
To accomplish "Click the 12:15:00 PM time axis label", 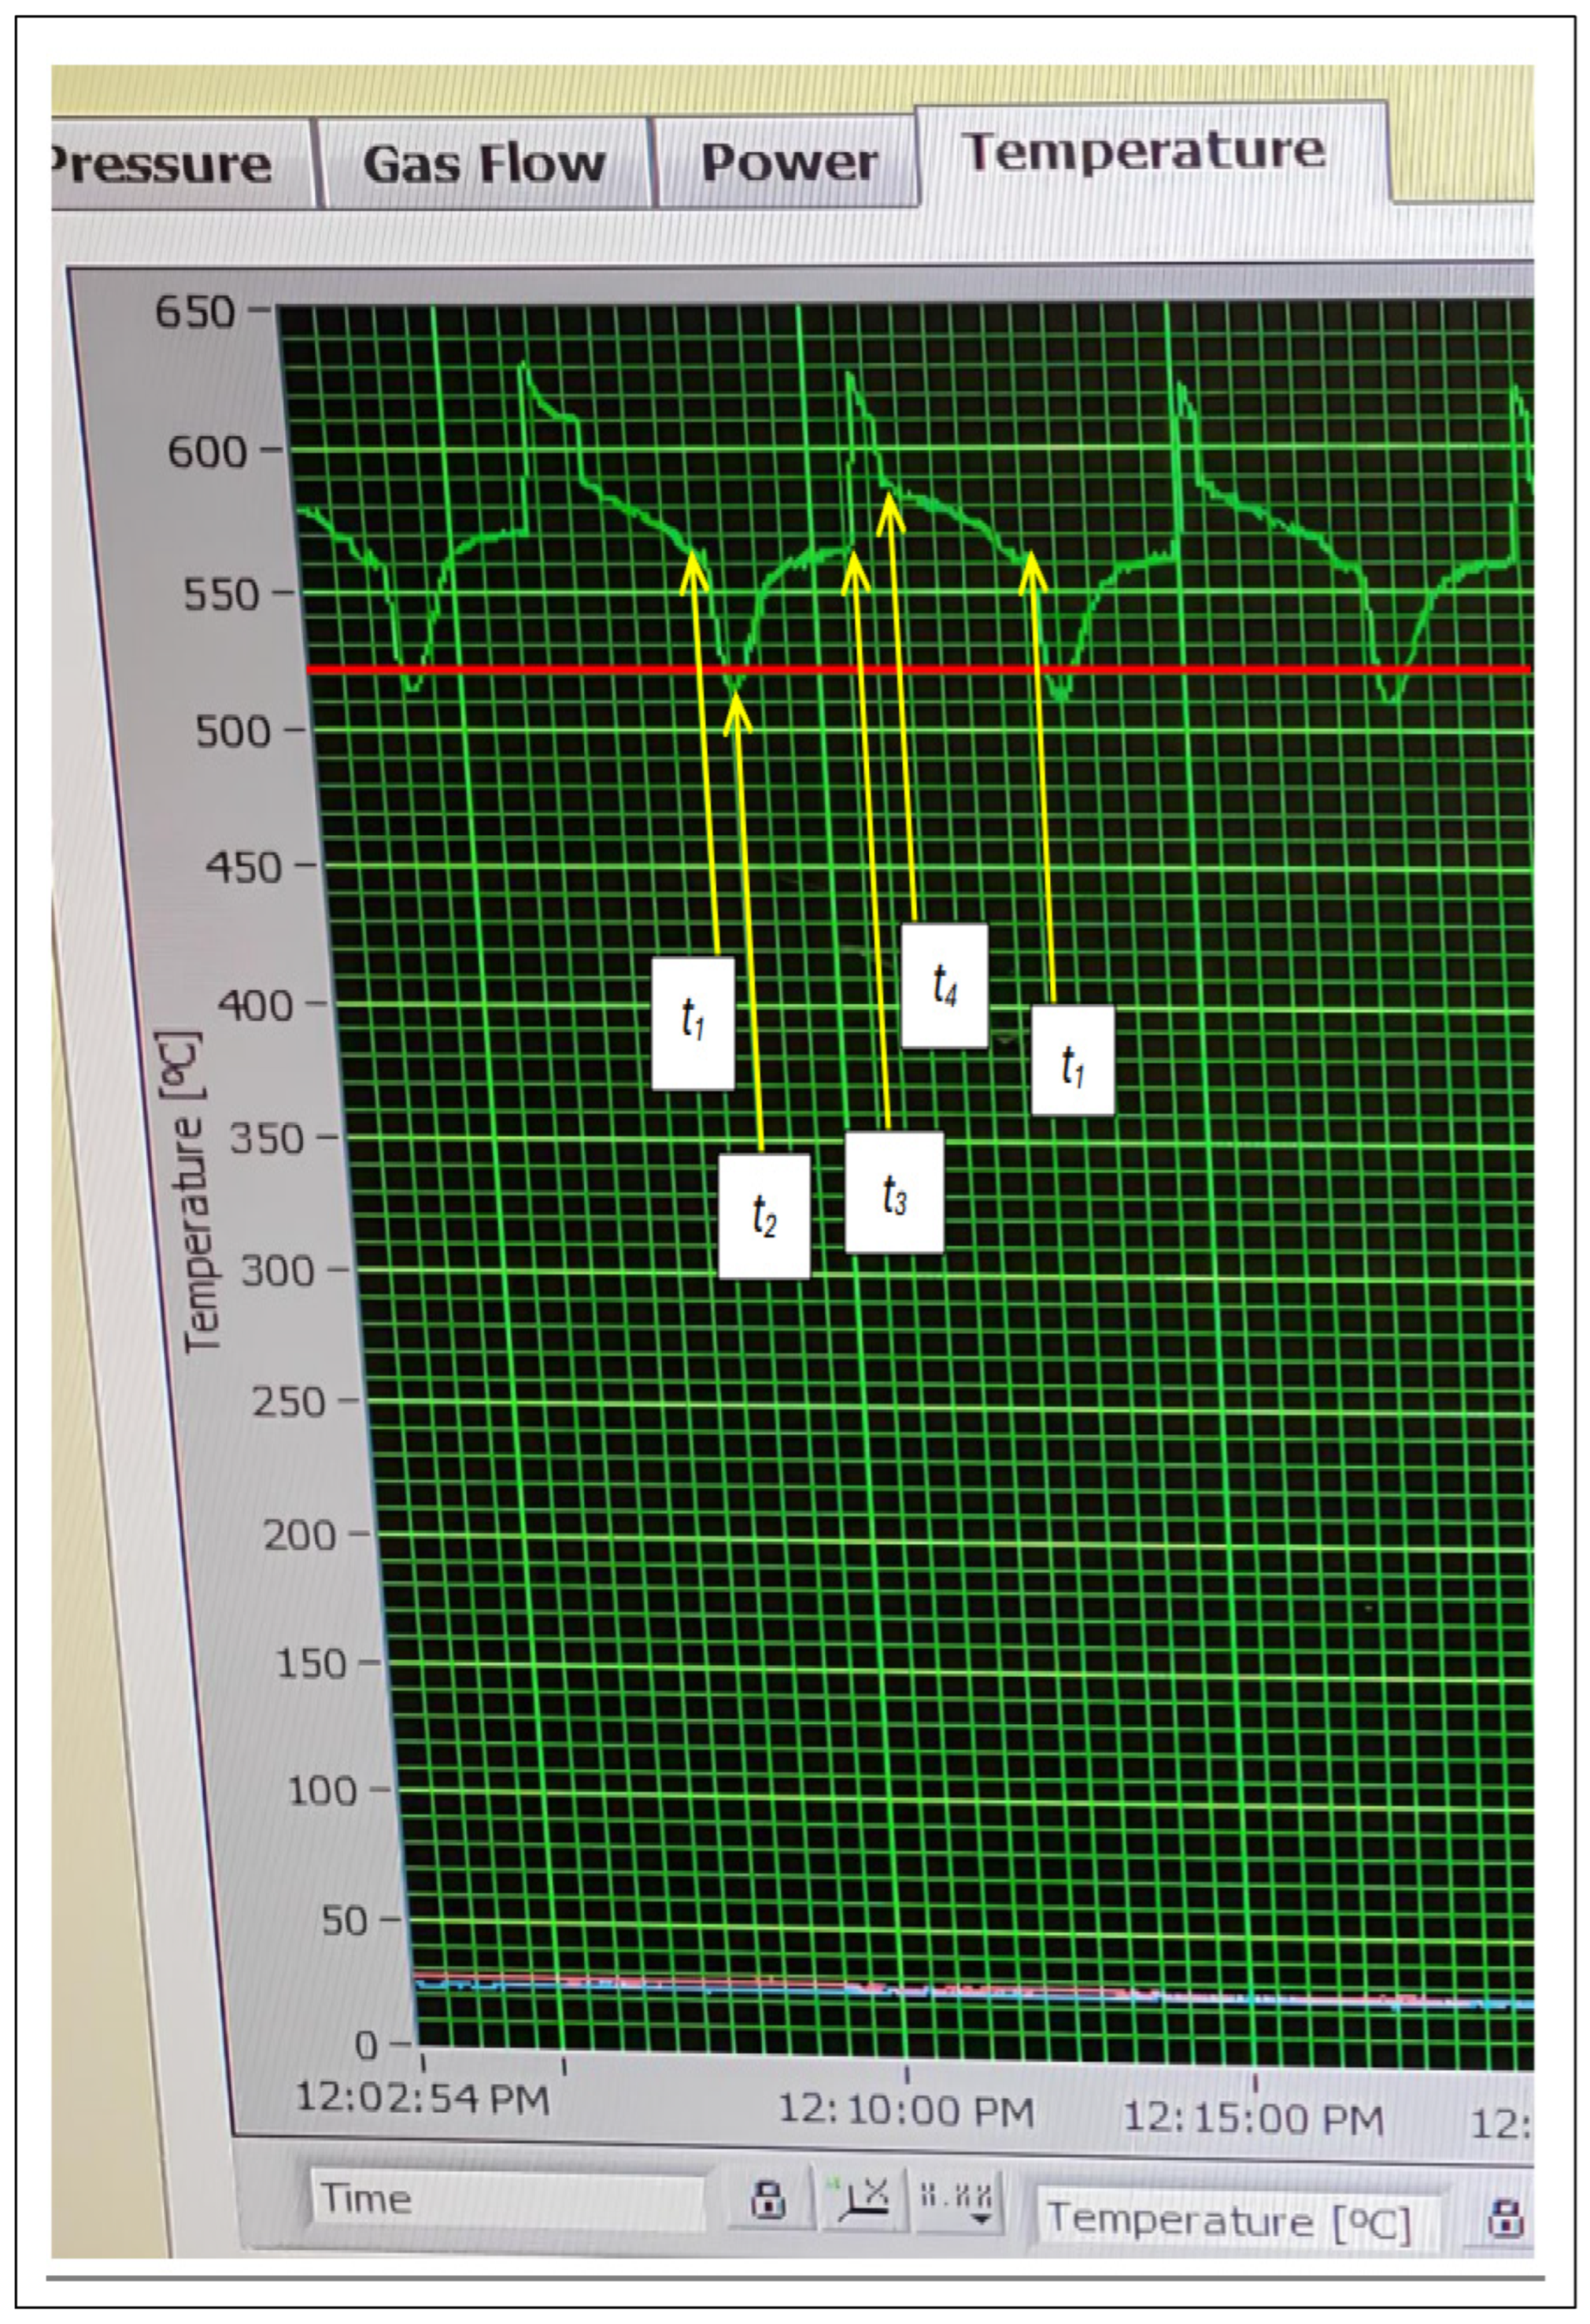I will pyautogui.click(x=1253, y=2118).
